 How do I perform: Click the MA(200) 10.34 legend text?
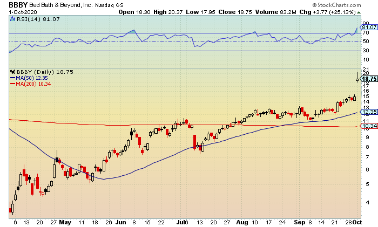click(x=33, y=84)
